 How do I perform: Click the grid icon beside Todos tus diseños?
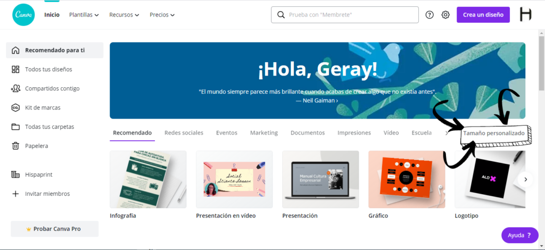(x=15, y=70)
